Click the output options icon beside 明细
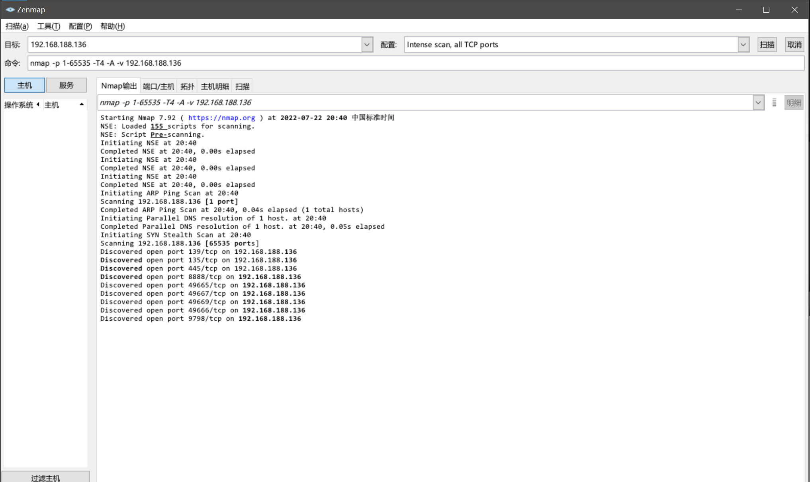This screenshot has height=482, width=810. coord(774,103)
